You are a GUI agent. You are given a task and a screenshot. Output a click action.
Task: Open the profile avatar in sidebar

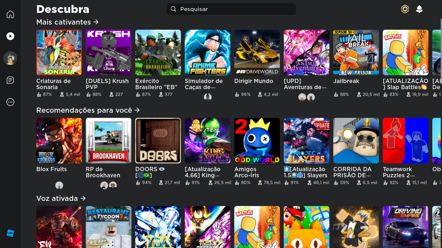click(x=10, y=58)
